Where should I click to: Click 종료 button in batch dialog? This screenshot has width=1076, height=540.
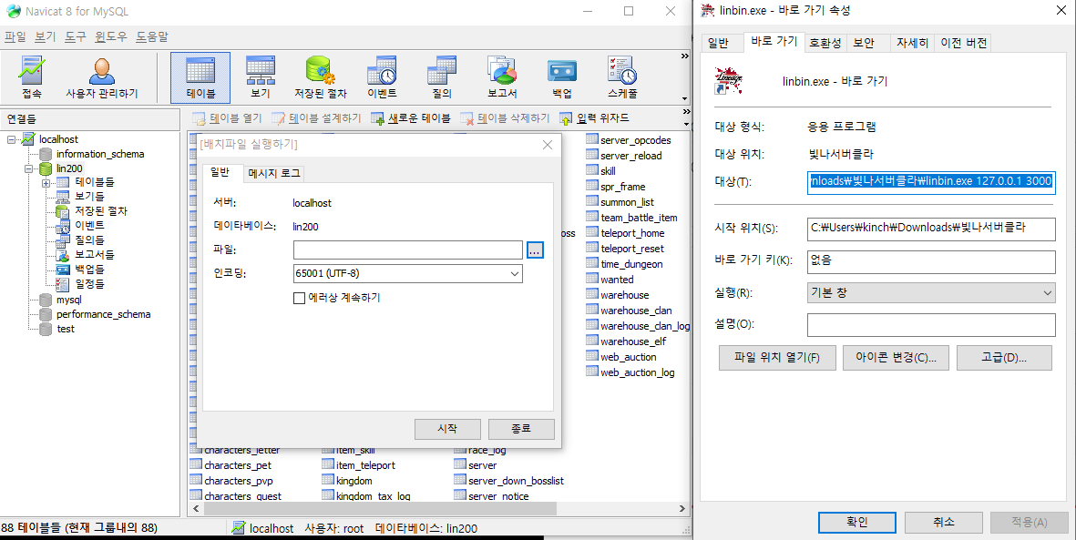pos(521,429)
